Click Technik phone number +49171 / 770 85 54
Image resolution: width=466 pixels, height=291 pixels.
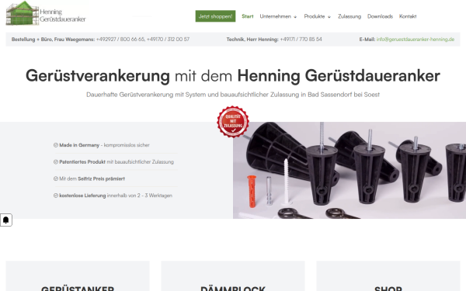pyautogui.click(x=301, y=40)
